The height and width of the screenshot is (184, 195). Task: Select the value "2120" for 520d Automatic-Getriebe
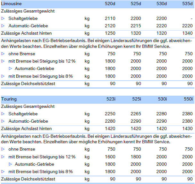(x=110, y=26)
